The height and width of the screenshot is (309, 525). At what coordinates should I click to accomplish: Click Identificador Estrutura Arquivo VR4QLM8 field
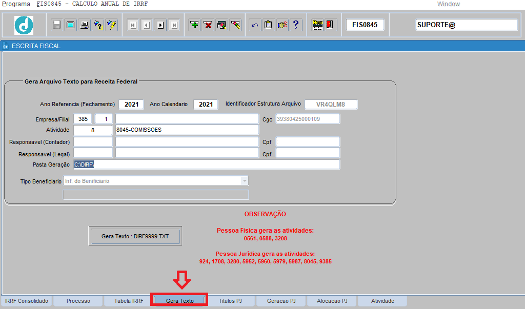[x=331, y=104]
